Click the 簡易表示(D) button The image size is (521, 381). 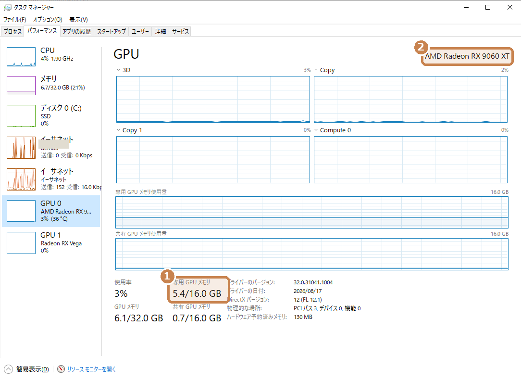[x=33, y=369]
